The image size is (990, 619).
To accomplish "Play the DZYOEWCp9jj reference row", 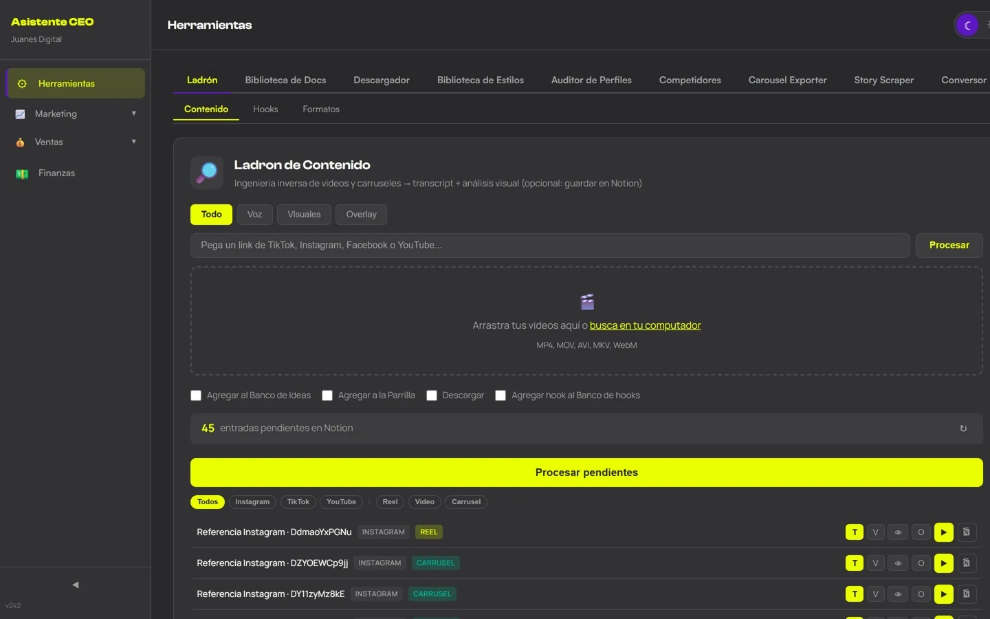I will tap(943, 563).
